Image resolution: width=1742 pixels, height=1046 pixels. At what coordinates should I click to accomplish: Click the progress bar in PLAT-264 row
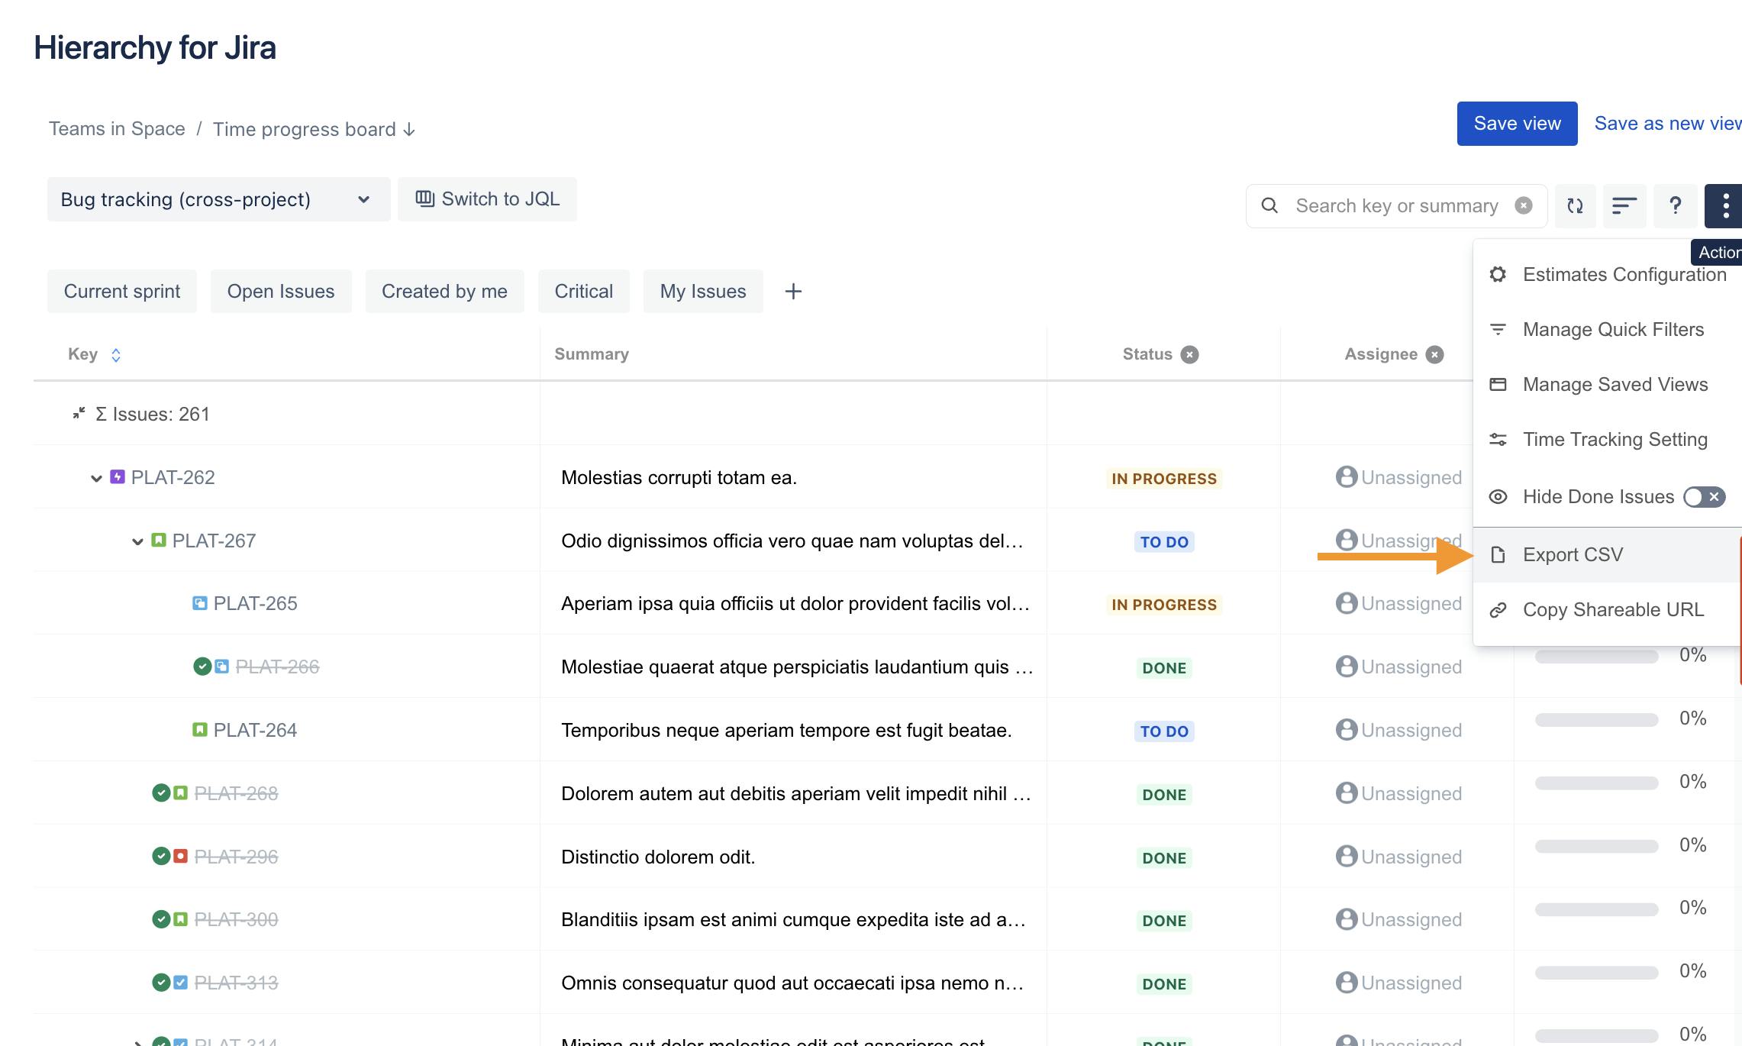coord(1596,720)
